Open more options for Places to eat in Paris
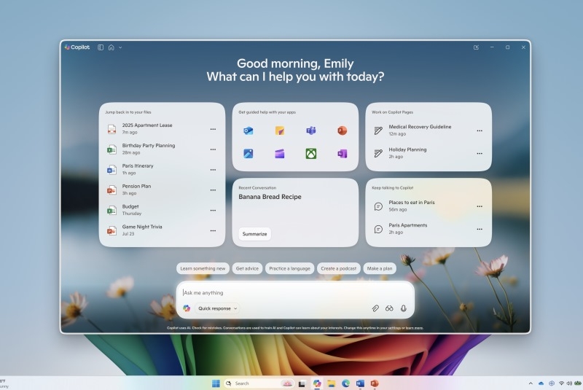This screenshot has width=583, height=390. (x=480, y=206)
